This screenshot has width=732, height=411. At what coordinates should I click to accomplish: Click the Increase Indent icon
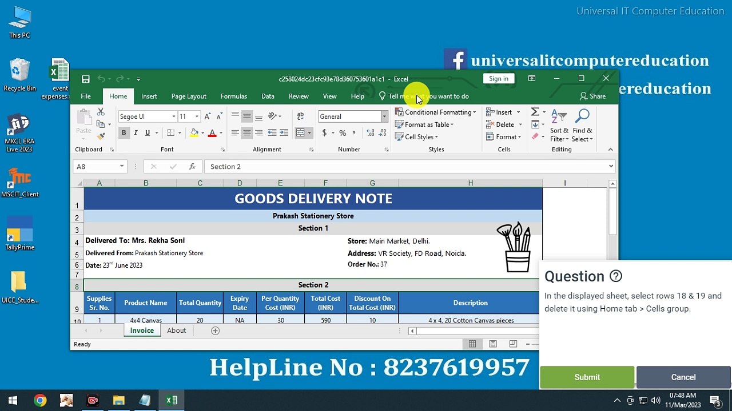click(x=284, y=133)
